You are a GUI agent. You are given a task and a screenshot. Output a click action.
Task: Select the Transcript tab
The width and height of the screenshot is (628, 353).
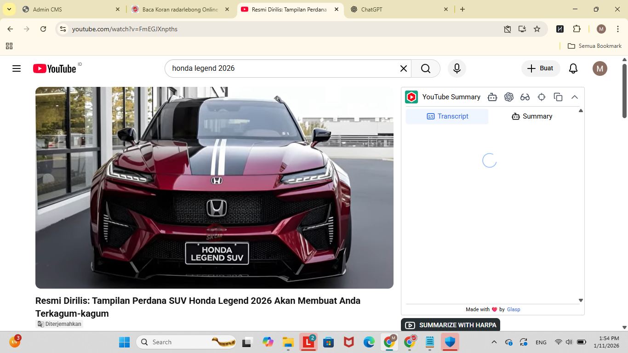tap(447, 116)
